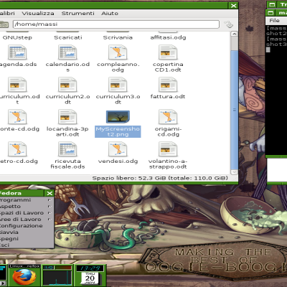
Task: Open the File menu in terminal window
Action: pos(274,21)
